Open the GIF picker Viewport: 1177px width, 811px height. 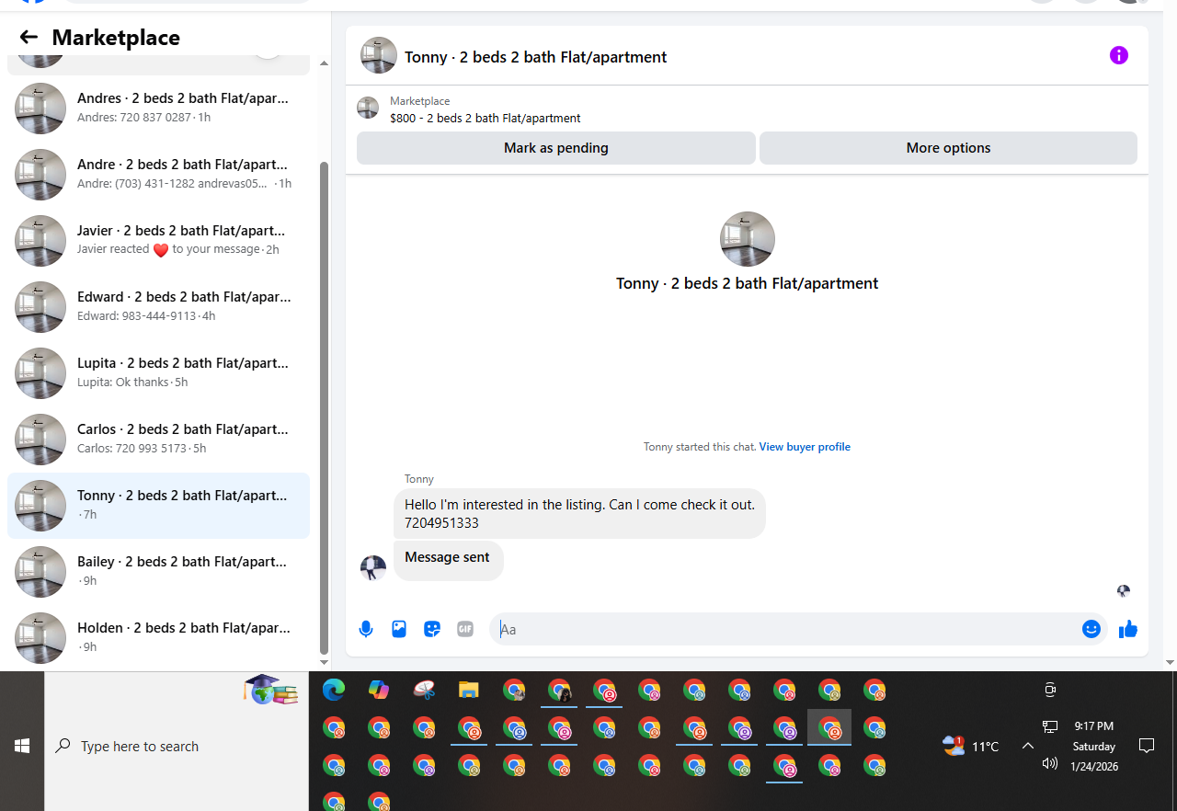coord(465,629)
